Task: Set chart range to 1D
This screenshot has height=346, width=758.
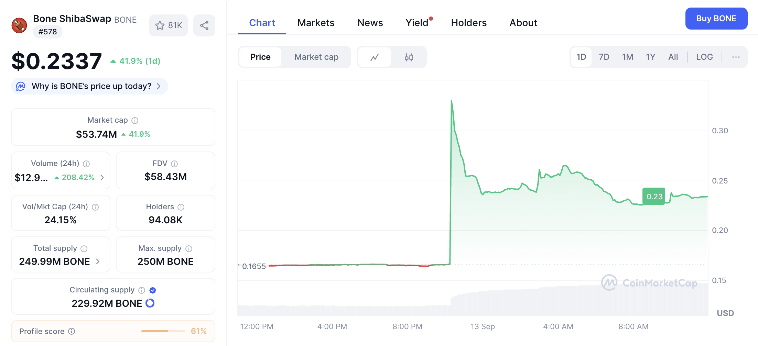Action: click(x=581, y=57)
